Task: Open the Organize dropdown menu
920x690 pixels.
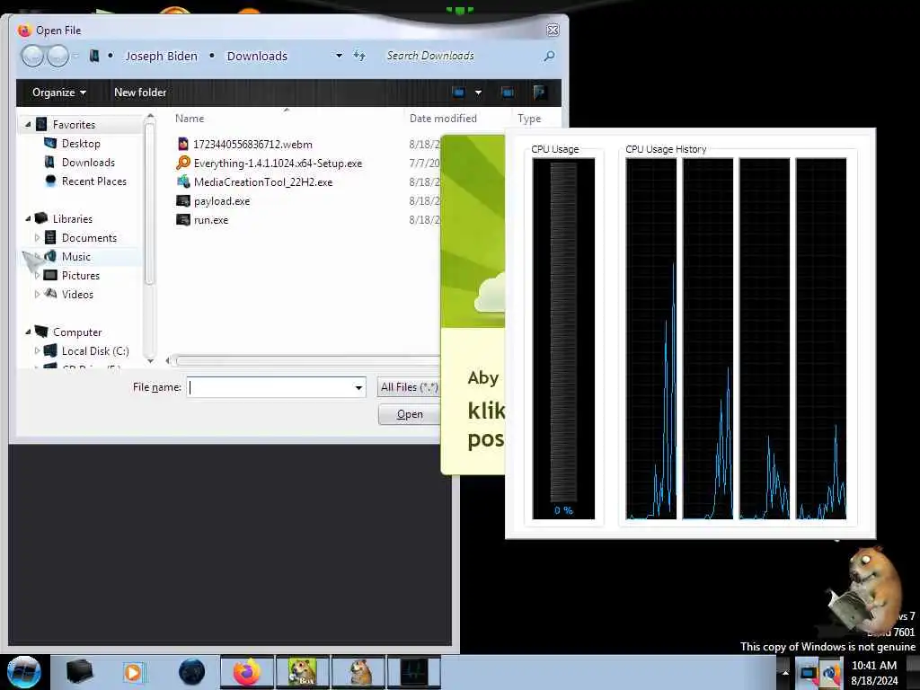Action: [59, 93]
